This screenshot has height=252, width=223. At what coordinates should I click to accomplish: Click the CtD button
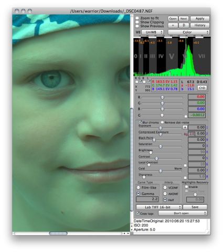[202, 88]
